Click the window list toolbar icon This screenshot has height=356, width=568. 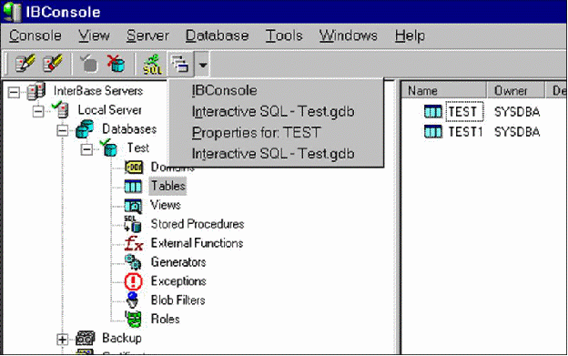click(180, 64)
